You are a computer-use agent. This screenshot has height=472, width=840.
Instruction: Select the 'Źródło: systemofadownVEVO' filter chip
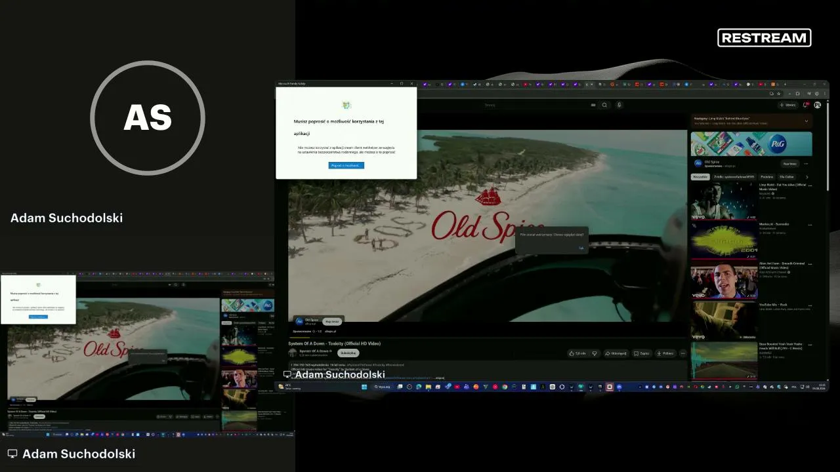734,176
